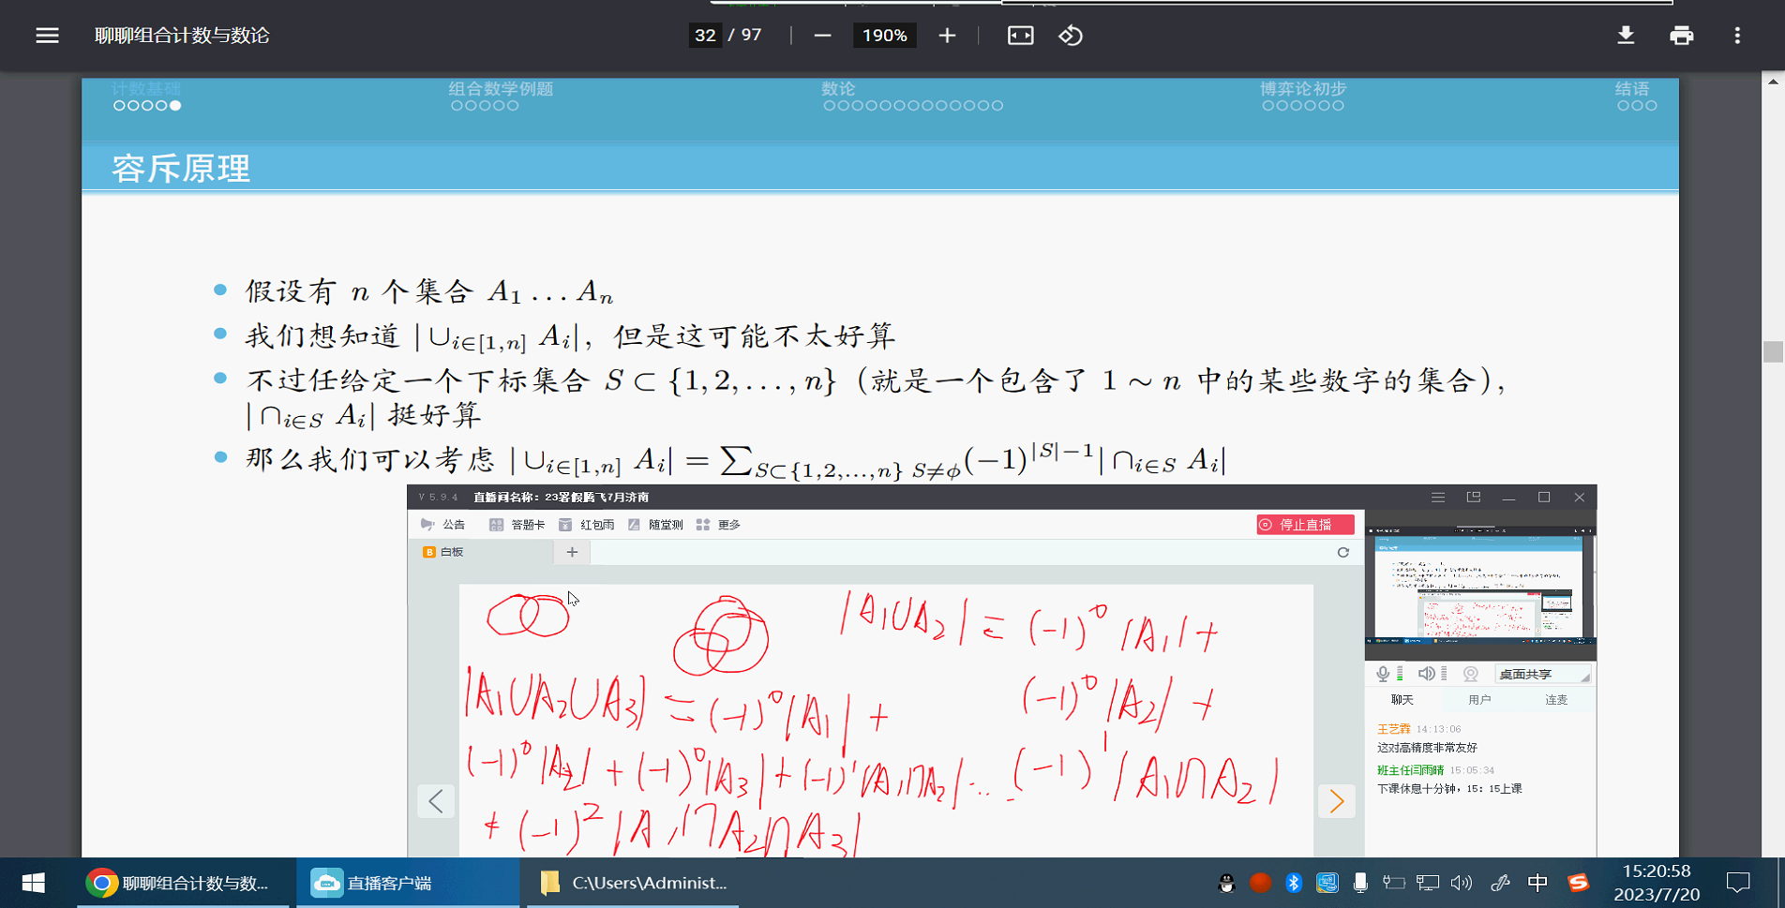1785x908 pixels.
Task: Jump to the 数论 section link
Action: coord(838,88)
